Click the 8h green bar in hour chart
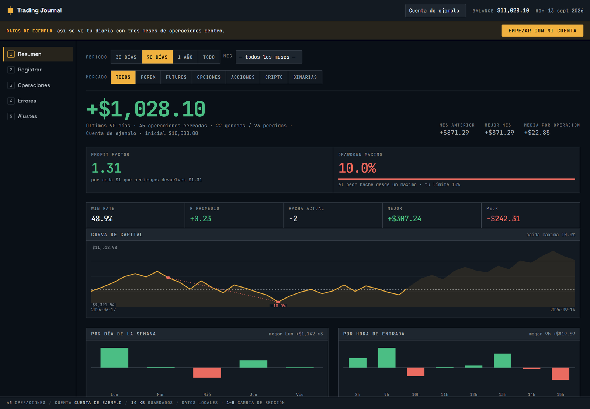Viewport: 590px width, 409px height. click(x=358, y=363)
